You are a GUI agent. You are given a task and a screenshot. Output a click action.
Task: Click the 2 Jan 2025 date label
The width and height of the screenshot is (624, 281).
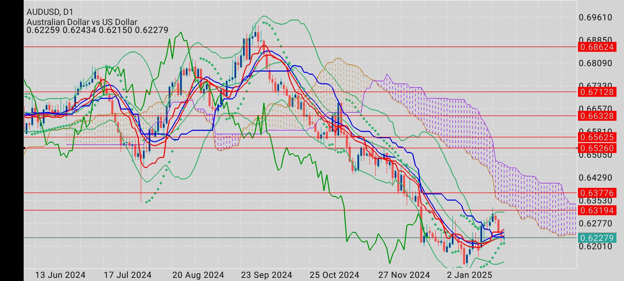[469, 275]
